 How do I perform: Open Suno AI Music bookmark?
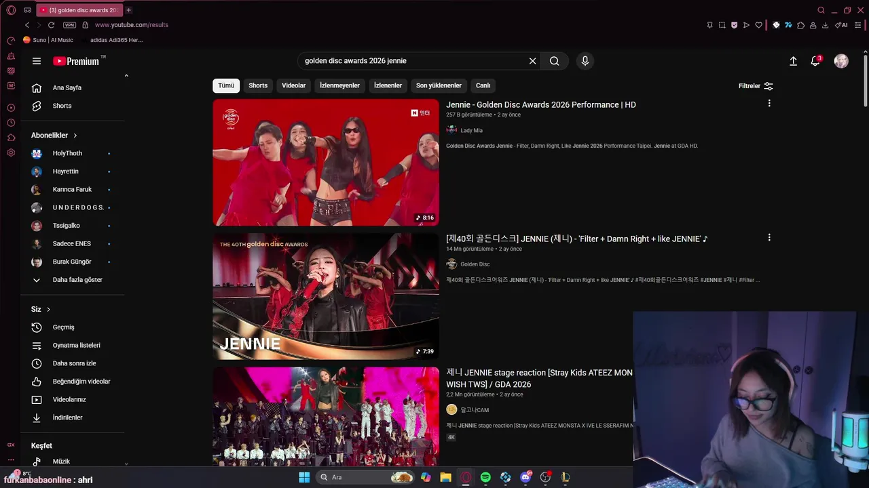pos(48,40)
